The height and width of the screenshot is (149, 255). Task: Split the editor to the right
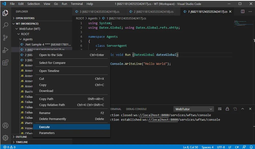[243, 11]
